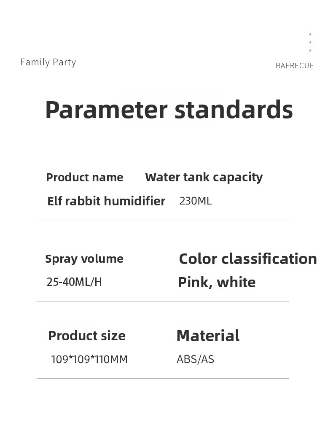Select the 109*109*110MM dimensions
The height and width of the screenshot is (436, 333).
pyautogui.click(x=89, y=359)
